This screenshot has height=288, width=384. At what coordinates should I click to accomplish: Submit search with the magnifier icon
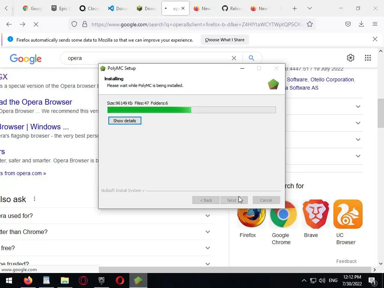tap(251, 58)
